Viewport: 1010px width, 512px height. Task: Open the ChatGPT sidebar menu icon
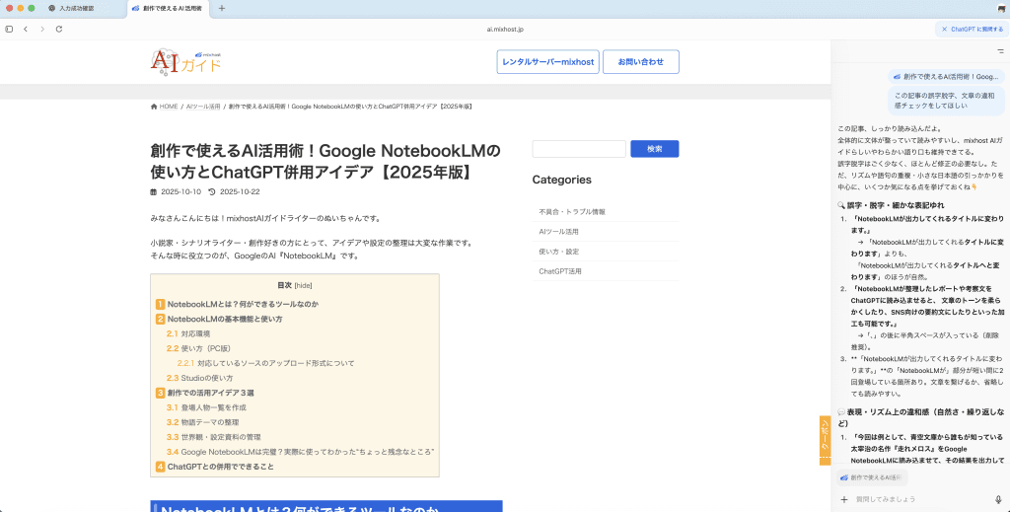click(1000, 50)
